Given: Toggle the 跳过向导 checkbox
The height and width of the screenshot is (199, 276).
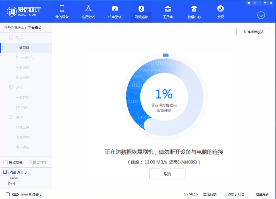Looking at the screenshot, I should (29, 162).
